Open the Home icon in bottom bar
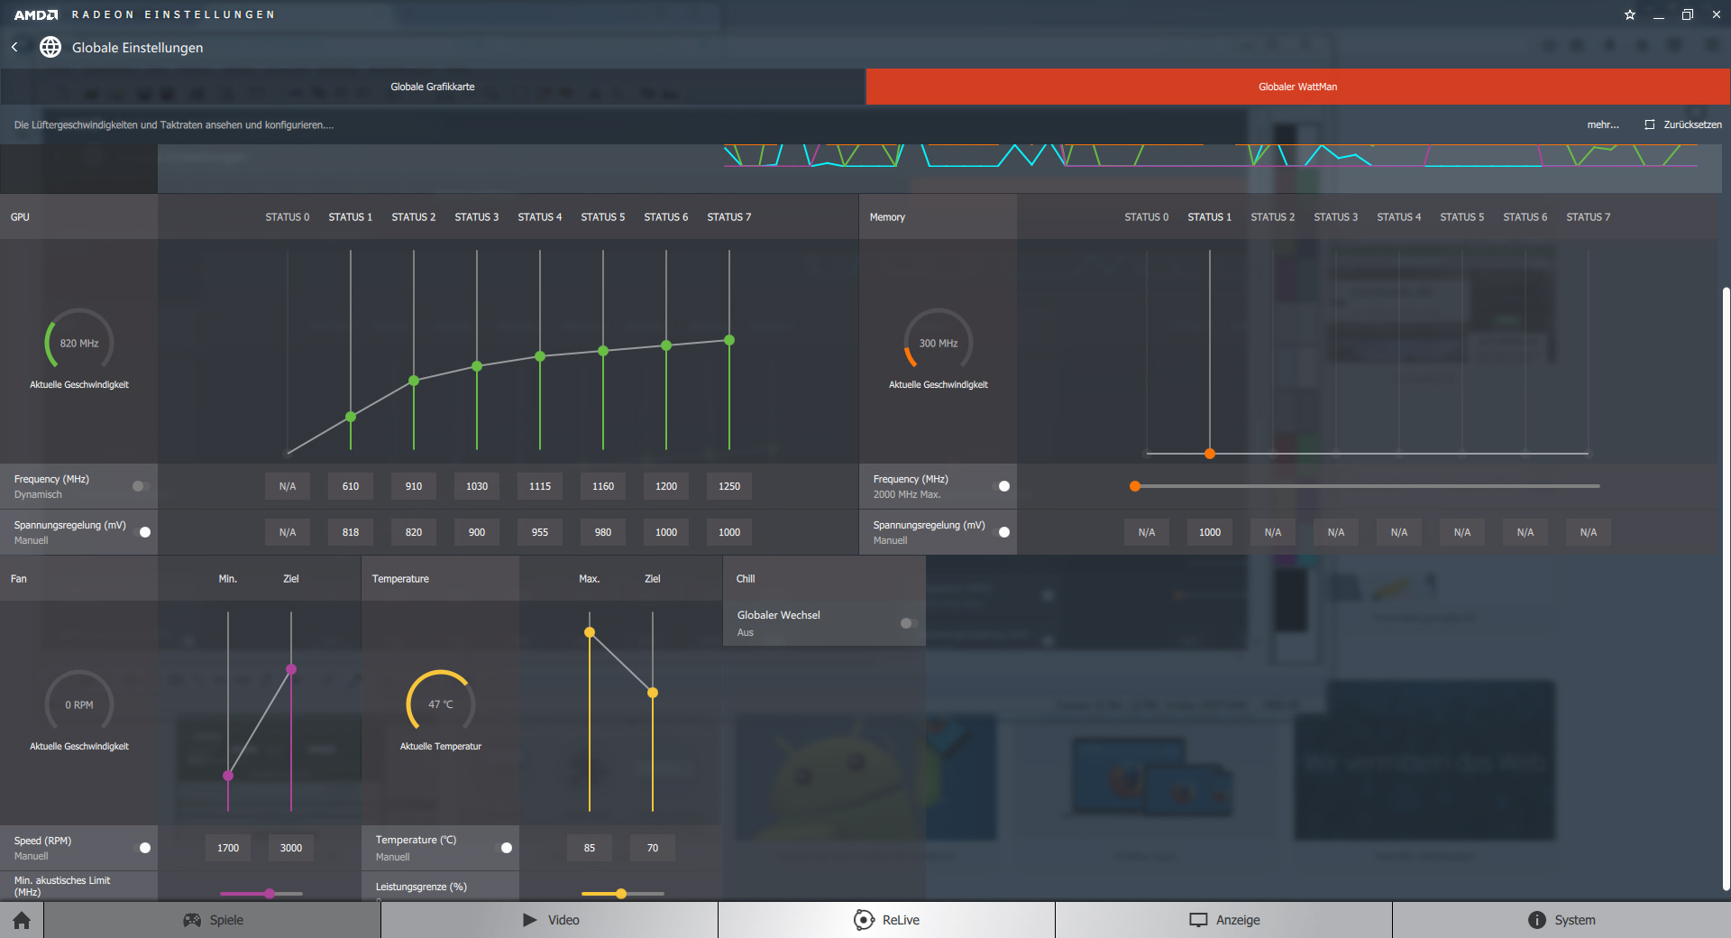Screen dimensions: 1731x938 coord(22,920)
